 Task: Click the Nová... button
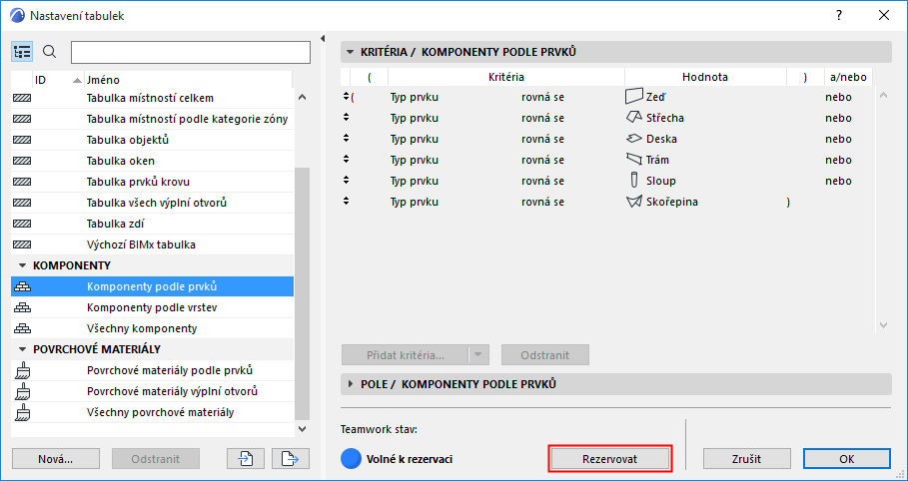56,458
